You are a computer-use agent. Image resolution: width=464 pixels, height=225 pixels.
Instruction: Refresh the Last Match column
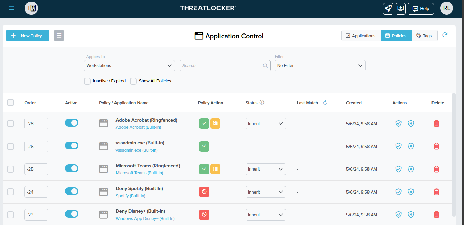[x=325, y=103]
